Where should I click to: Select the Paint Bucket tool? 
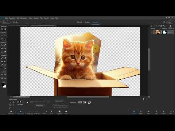click(x=2, y=61)
